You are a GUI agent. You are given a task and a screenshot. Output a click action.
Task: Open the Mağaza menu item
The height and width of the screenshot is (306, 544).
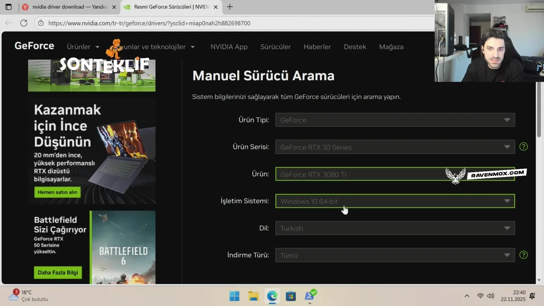click(391, 47)
